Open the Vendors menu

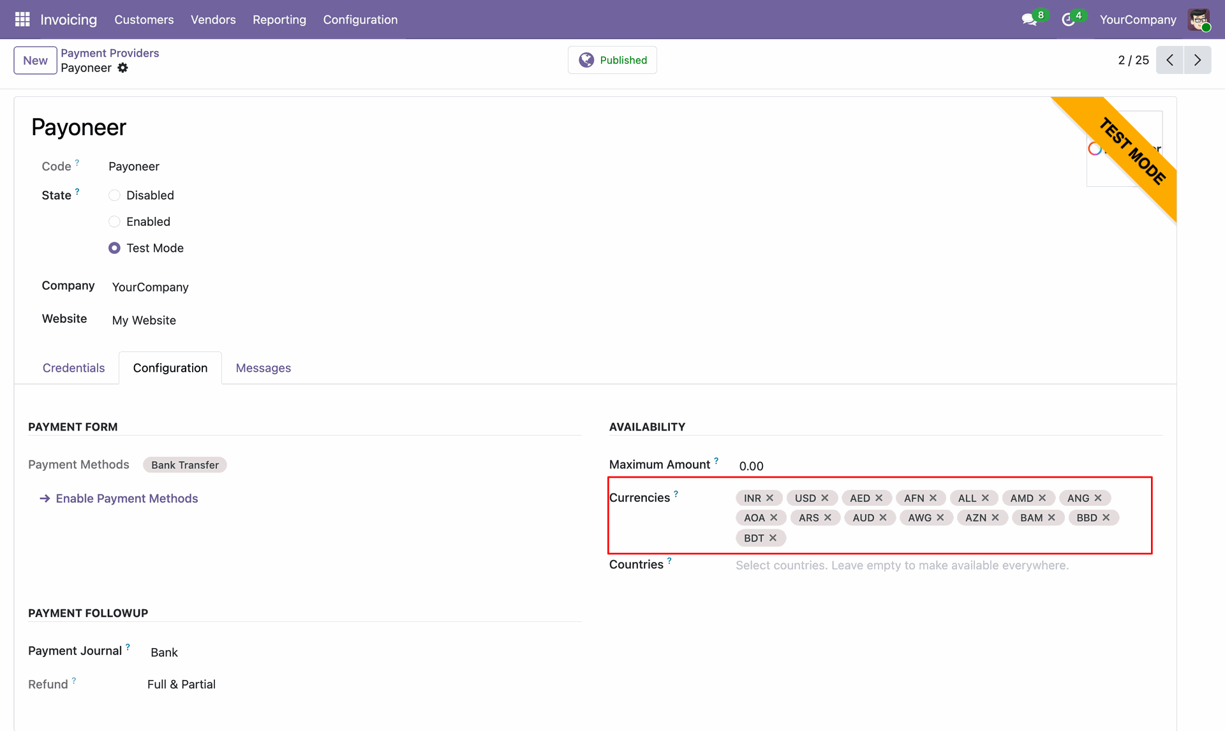[x=213, y=20]
